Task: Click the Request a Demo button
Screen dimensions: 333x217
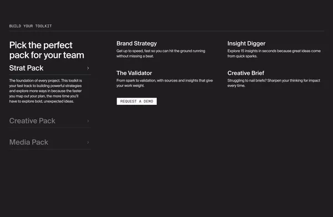Action: tap(137, 101)
